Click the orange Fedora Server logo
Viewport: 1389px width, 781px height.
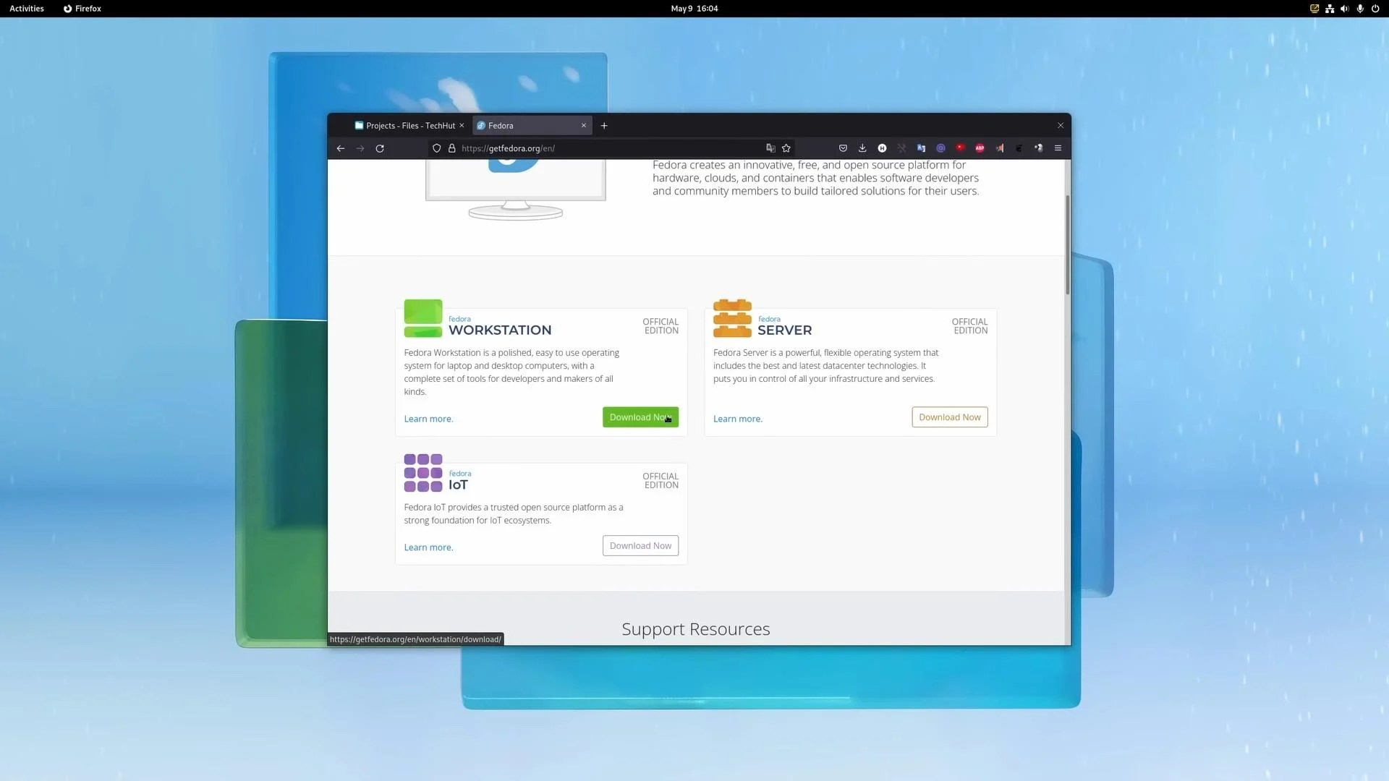(x=732, y=319)
